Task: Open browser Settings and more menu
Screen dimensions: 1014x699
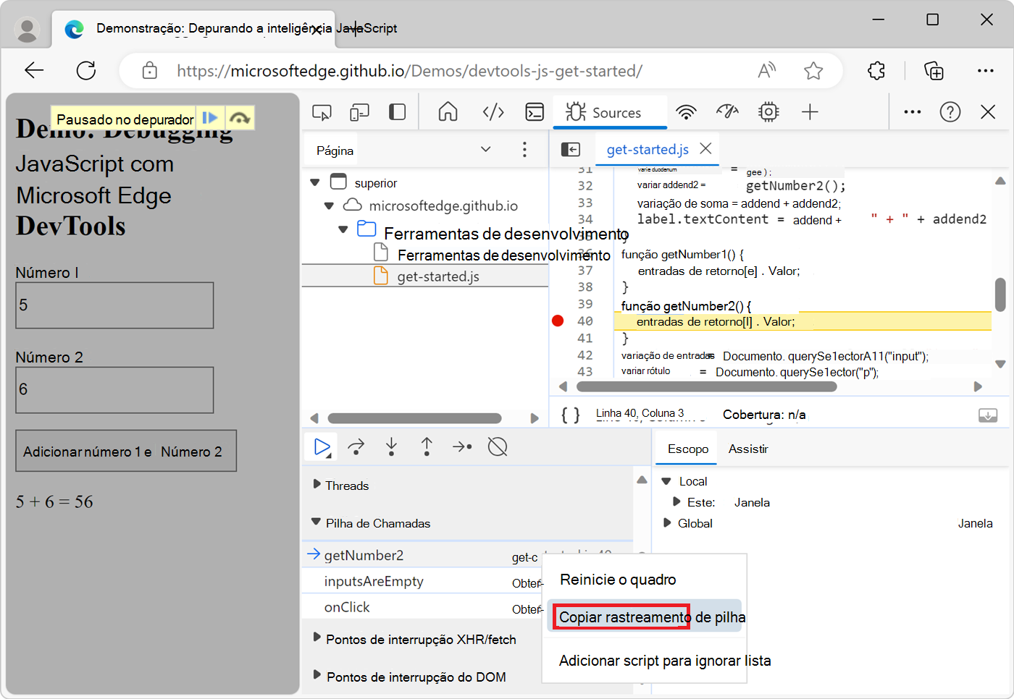Action: (986, 70)
